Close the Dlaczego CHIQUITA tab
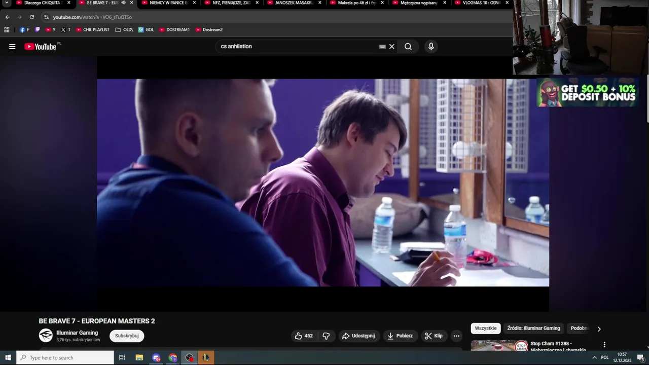Viewport: 649px width, 365px height. pyautogui.click(x=69, y=3)
